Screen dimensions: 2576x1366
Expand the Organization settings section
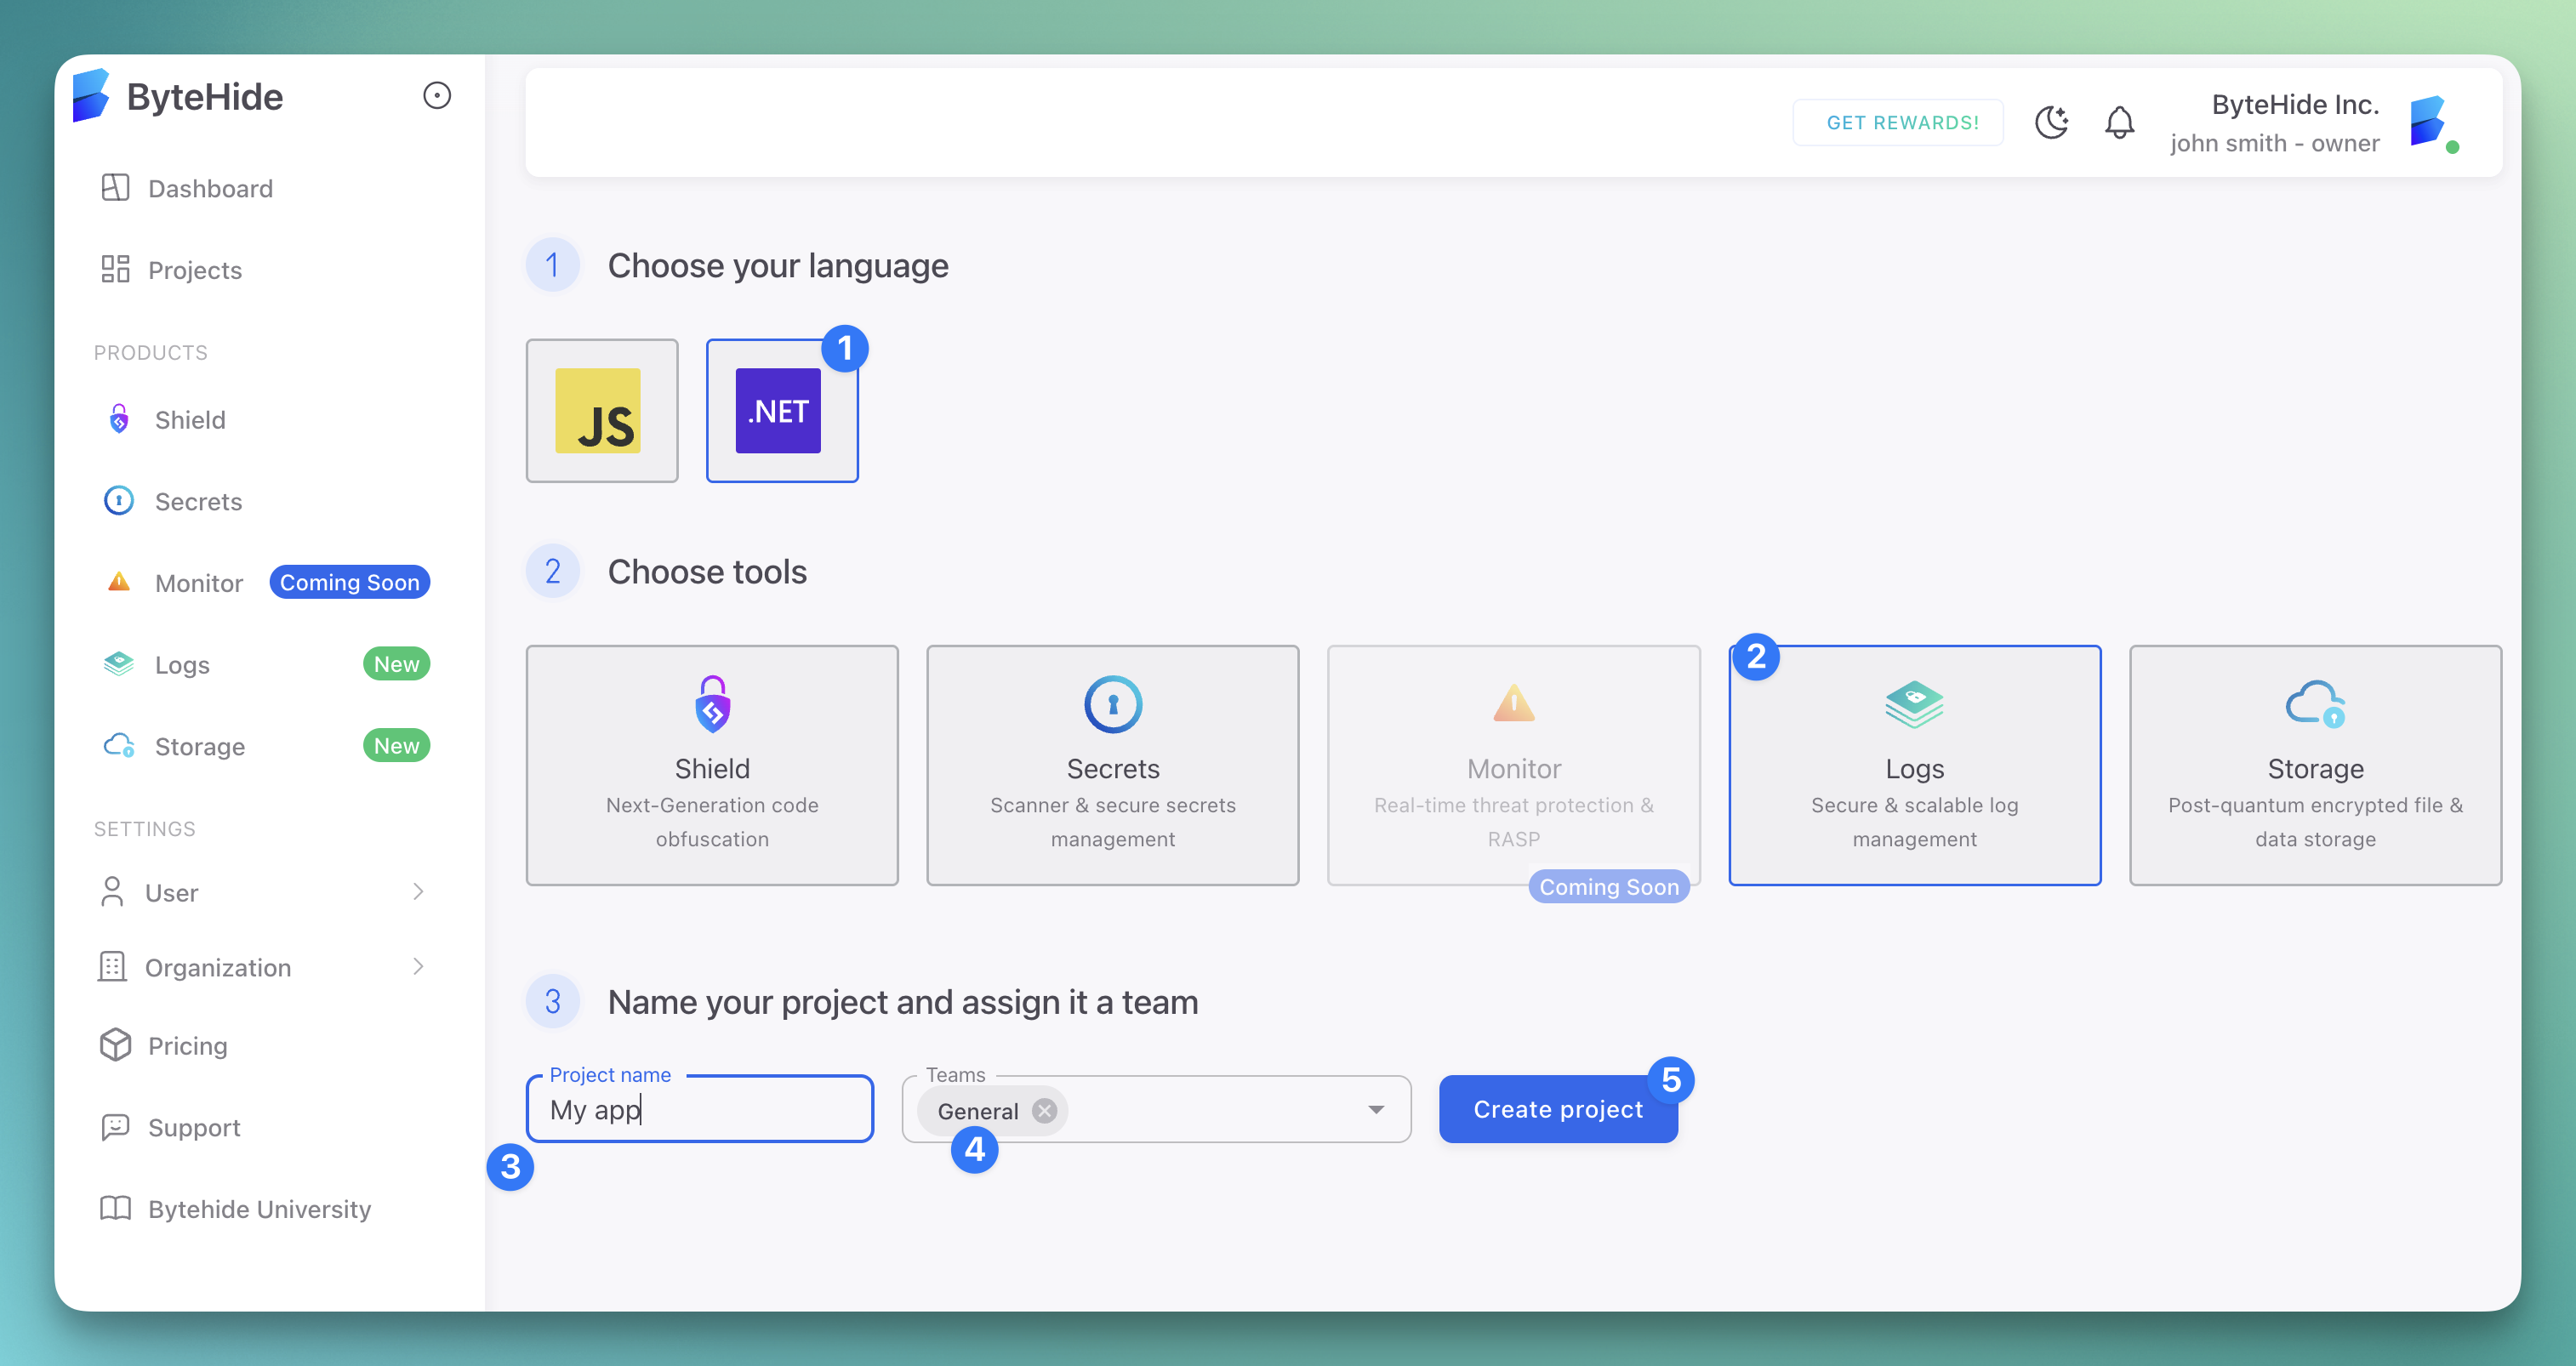click(262, 967)
